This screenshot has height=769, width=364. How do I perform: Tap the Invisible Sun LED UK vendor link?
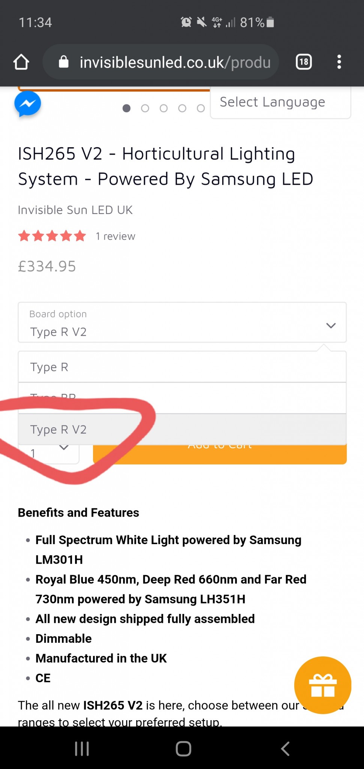click(x=75, y=210)
